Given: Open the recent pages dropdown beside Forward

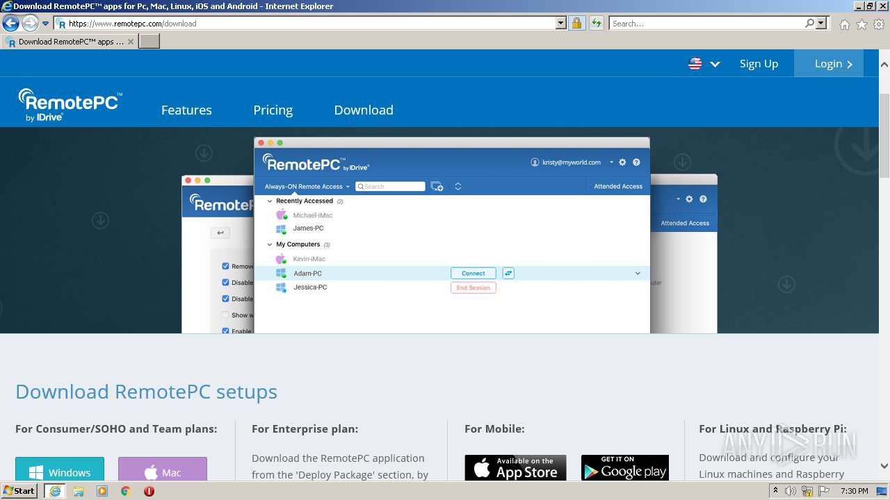Looking at the screenshot, I should pyautogui.click(x=46, y=24).
